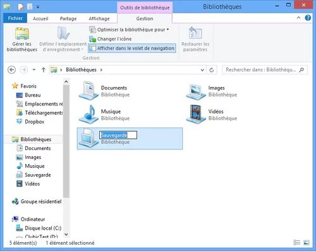The image size is (316, 251).
Task: Select Bibliothèques node in navigation pane
Action: (36, 139)
